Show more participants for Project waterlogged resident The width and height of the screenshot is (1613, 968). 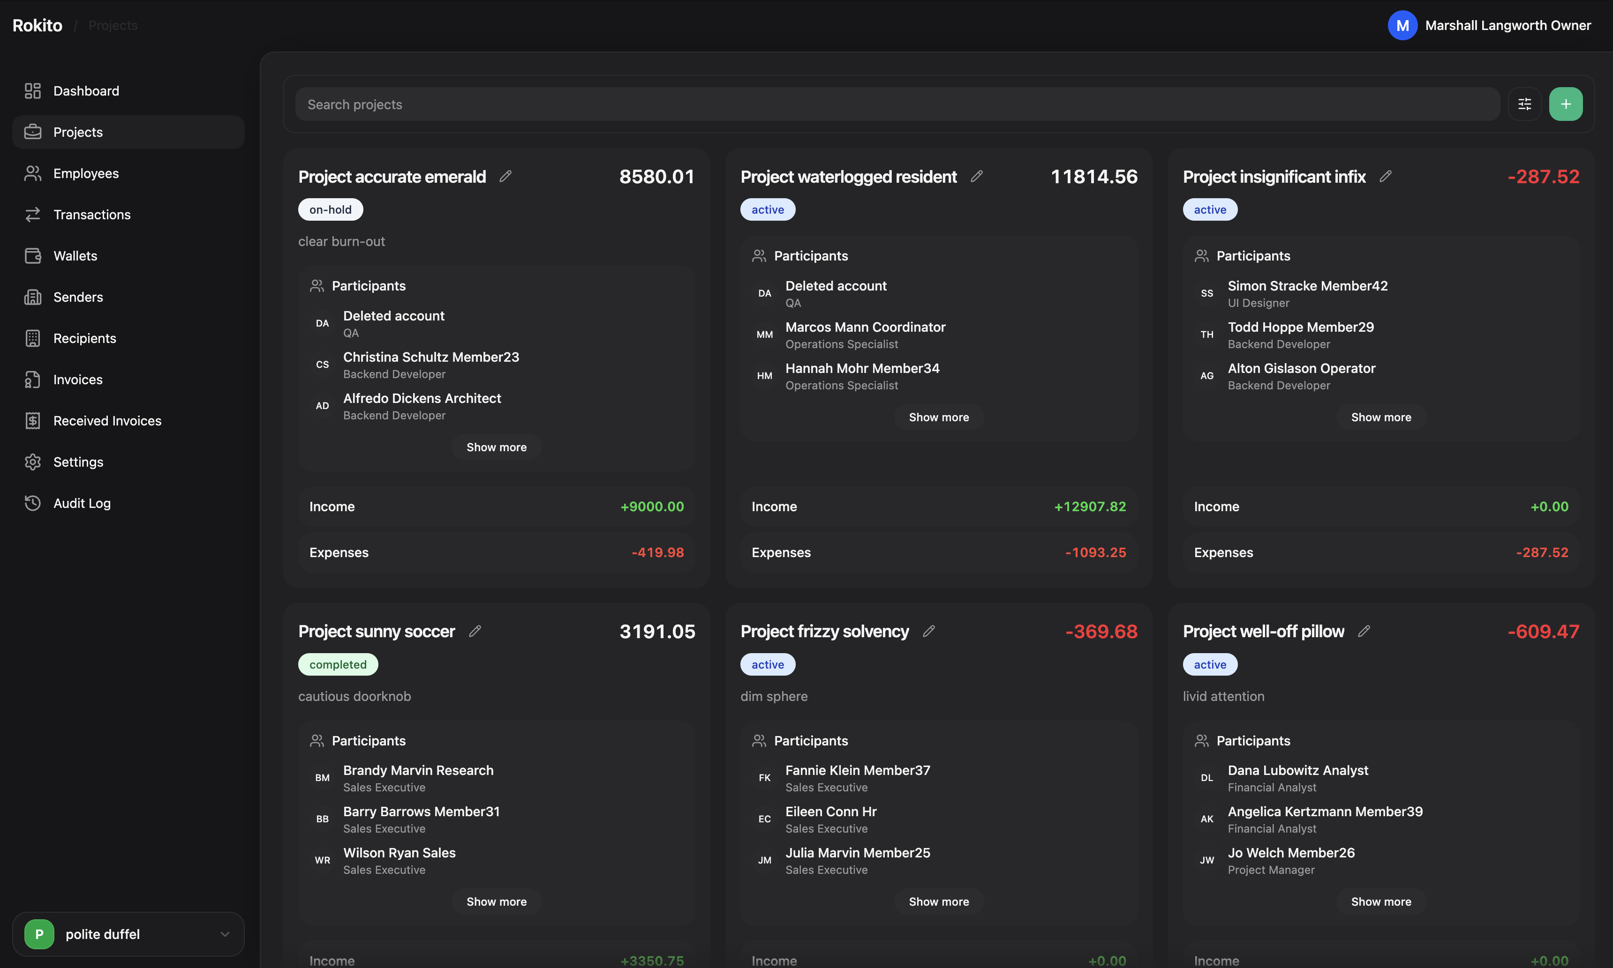click(x=938, y=417)
